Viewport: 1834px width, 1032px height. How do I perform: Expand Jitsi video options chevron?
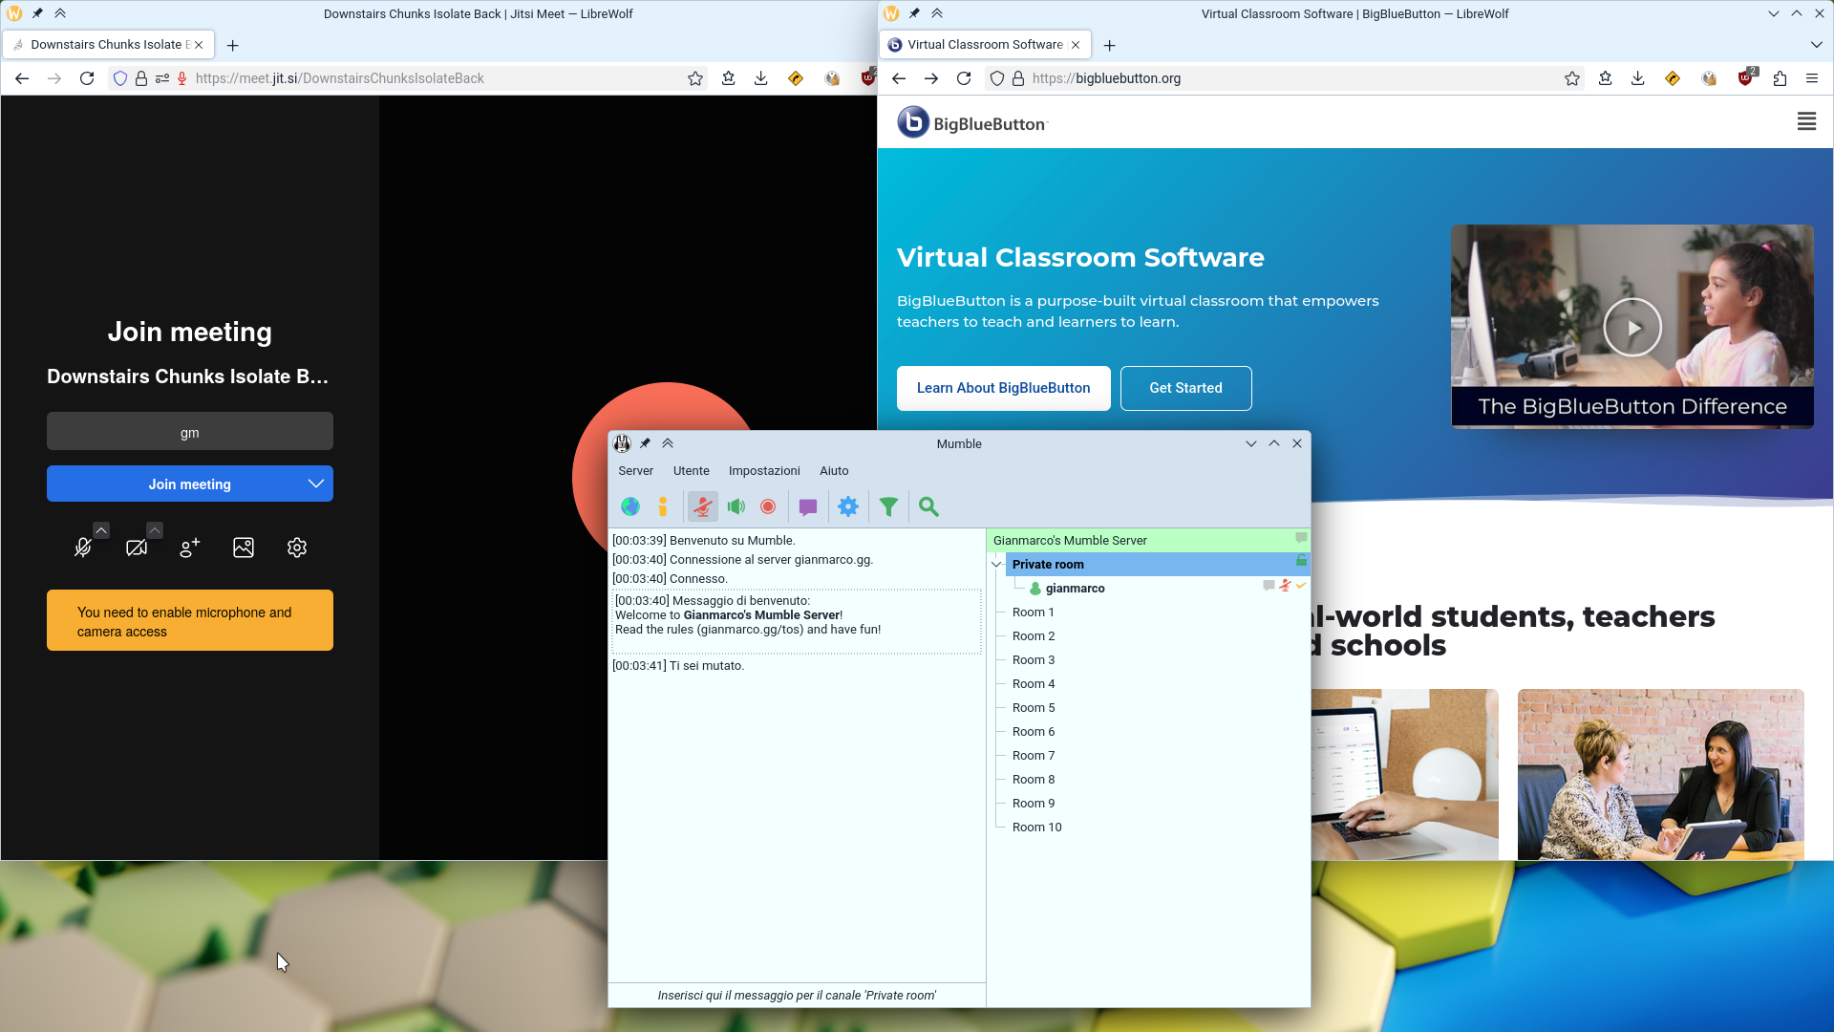[x=155, y=530]
